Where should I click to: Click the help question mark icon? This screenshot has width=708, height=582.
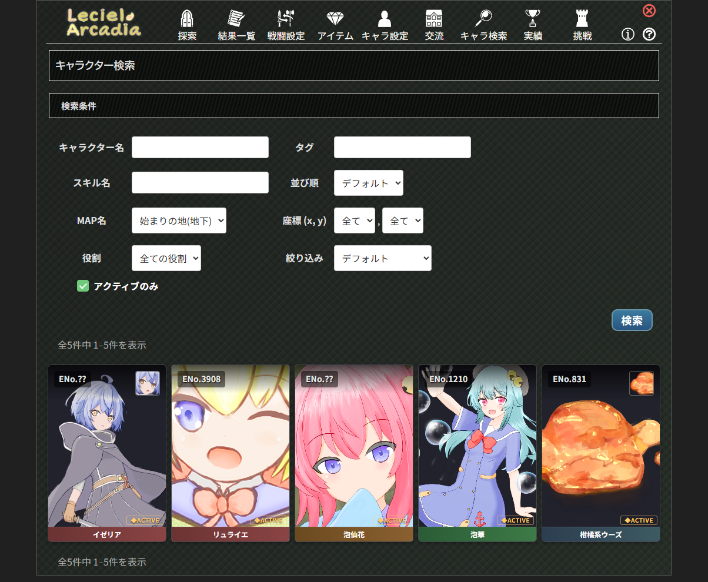tap(649, 34)
